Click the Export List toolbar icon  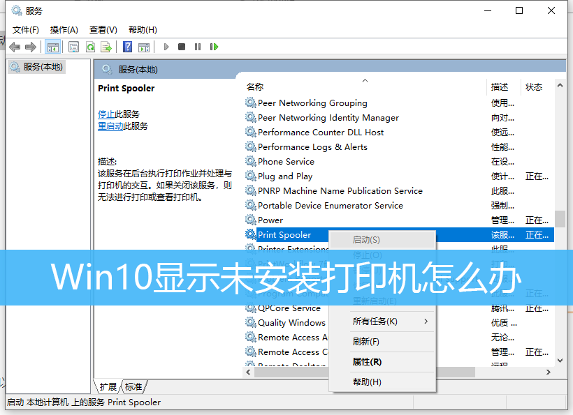click(106, 47)
